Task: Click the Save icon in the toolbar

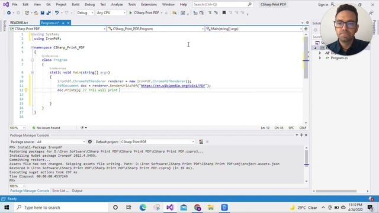Action: [x=42, y=13]
